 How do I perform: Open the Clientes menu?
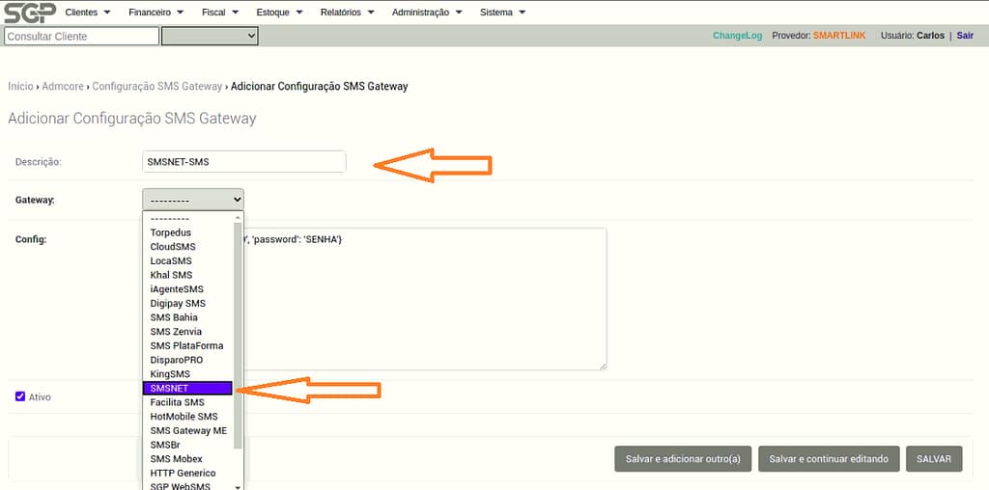pos(87,13)
